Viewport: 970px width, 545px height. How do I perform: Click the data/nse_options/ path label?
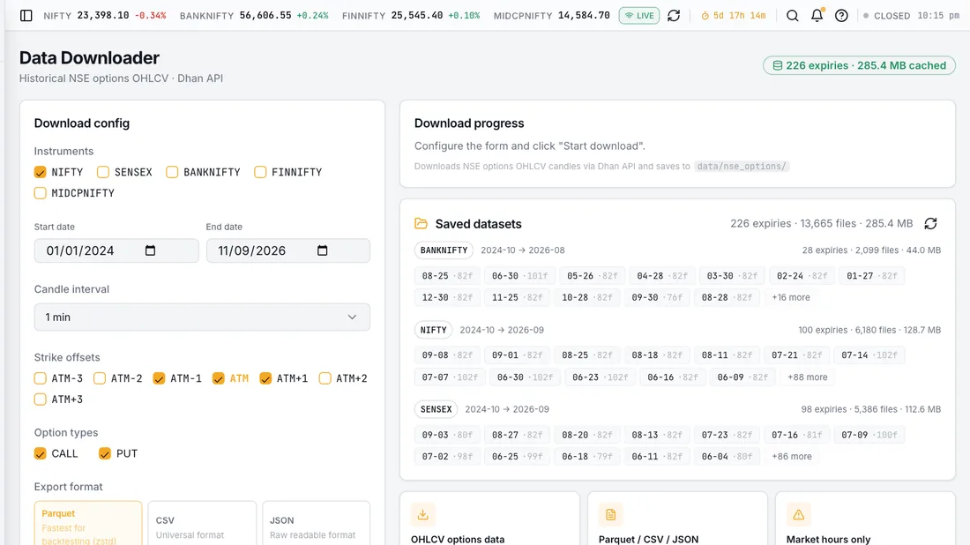[741, 166]
